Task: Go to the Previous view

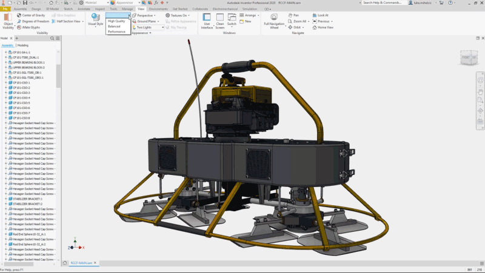Action: (x=321, y=21)
